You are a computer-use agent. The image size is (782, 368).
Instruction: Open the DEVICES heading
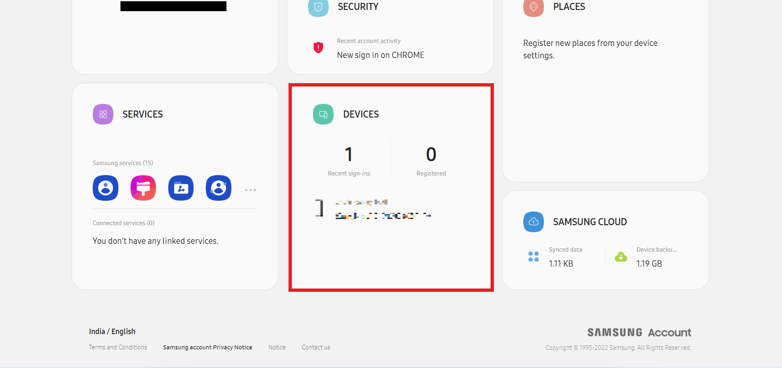click(x=361, y=114)
